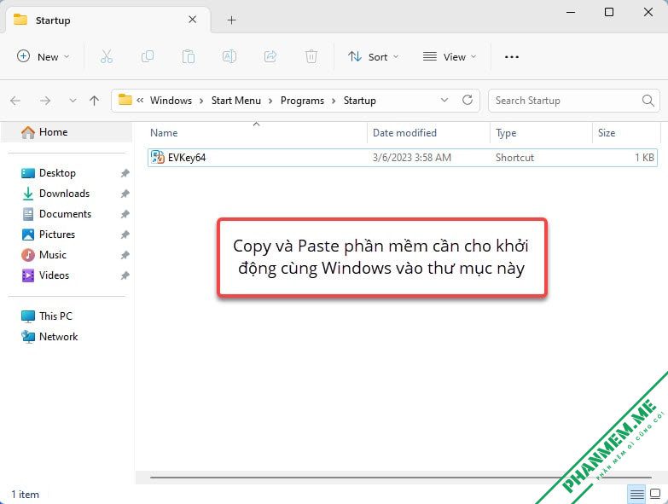Screen dimensions: 668x504
Task: Go back with the left arrow
Action: tap(15, 101)
